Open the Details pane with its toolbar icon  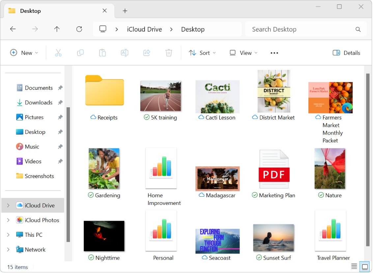coord(346,53)
